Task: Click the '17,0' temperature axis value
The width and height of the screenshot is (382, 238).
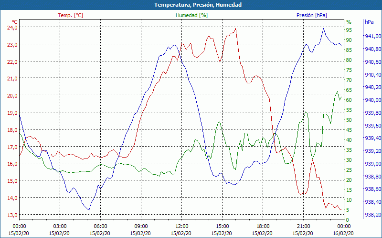Action: pos(12,147)
